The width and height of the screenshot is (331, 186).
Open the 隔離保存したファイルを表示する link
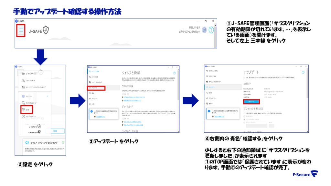(x=132, y=101)
